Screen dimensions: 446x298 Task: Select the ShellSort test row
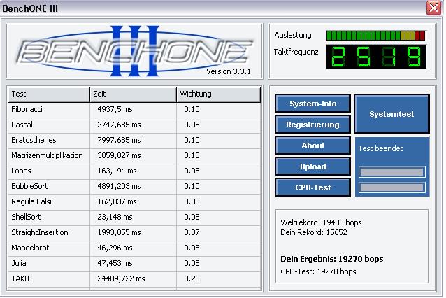(134, 217)
